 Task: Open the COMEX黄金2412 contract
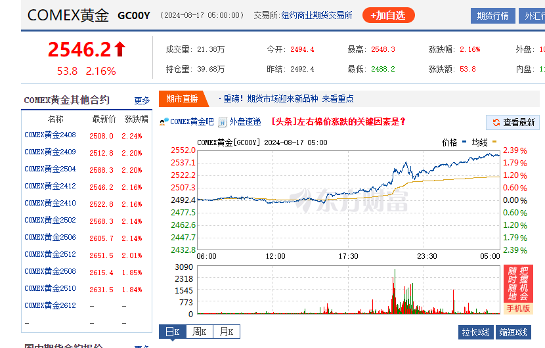point(50,186)
